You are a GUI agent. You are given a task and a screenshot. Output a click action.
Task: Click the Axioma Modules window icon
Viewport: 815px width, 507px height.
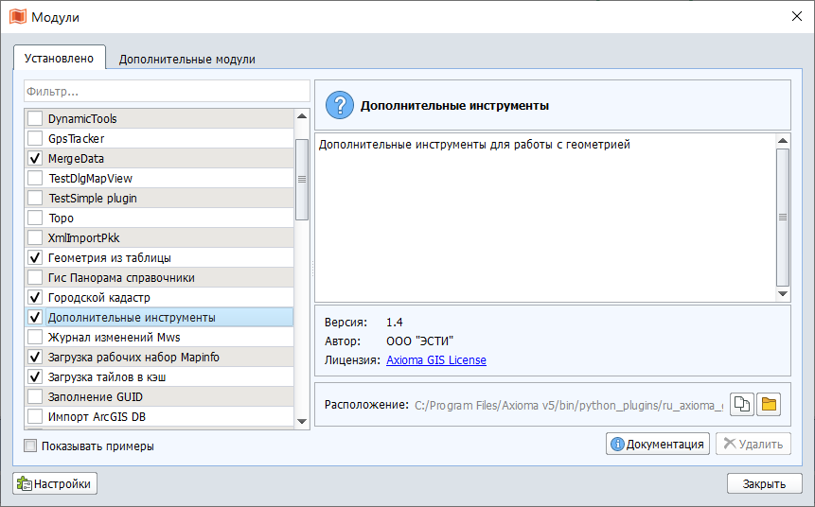tap(17, 17)
